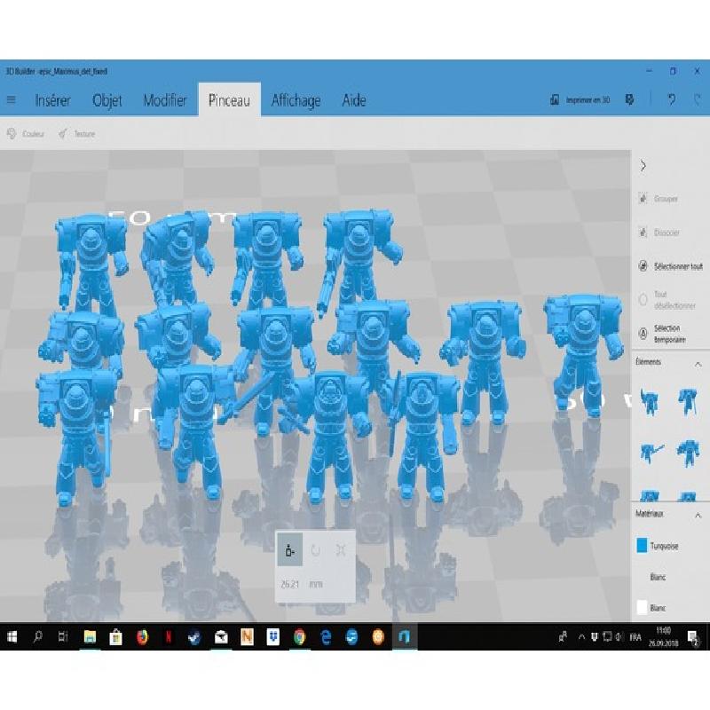Click the icon right of Imprimer en 3D
Viewport: 710px width, 710px height.
tap(629, 99)
